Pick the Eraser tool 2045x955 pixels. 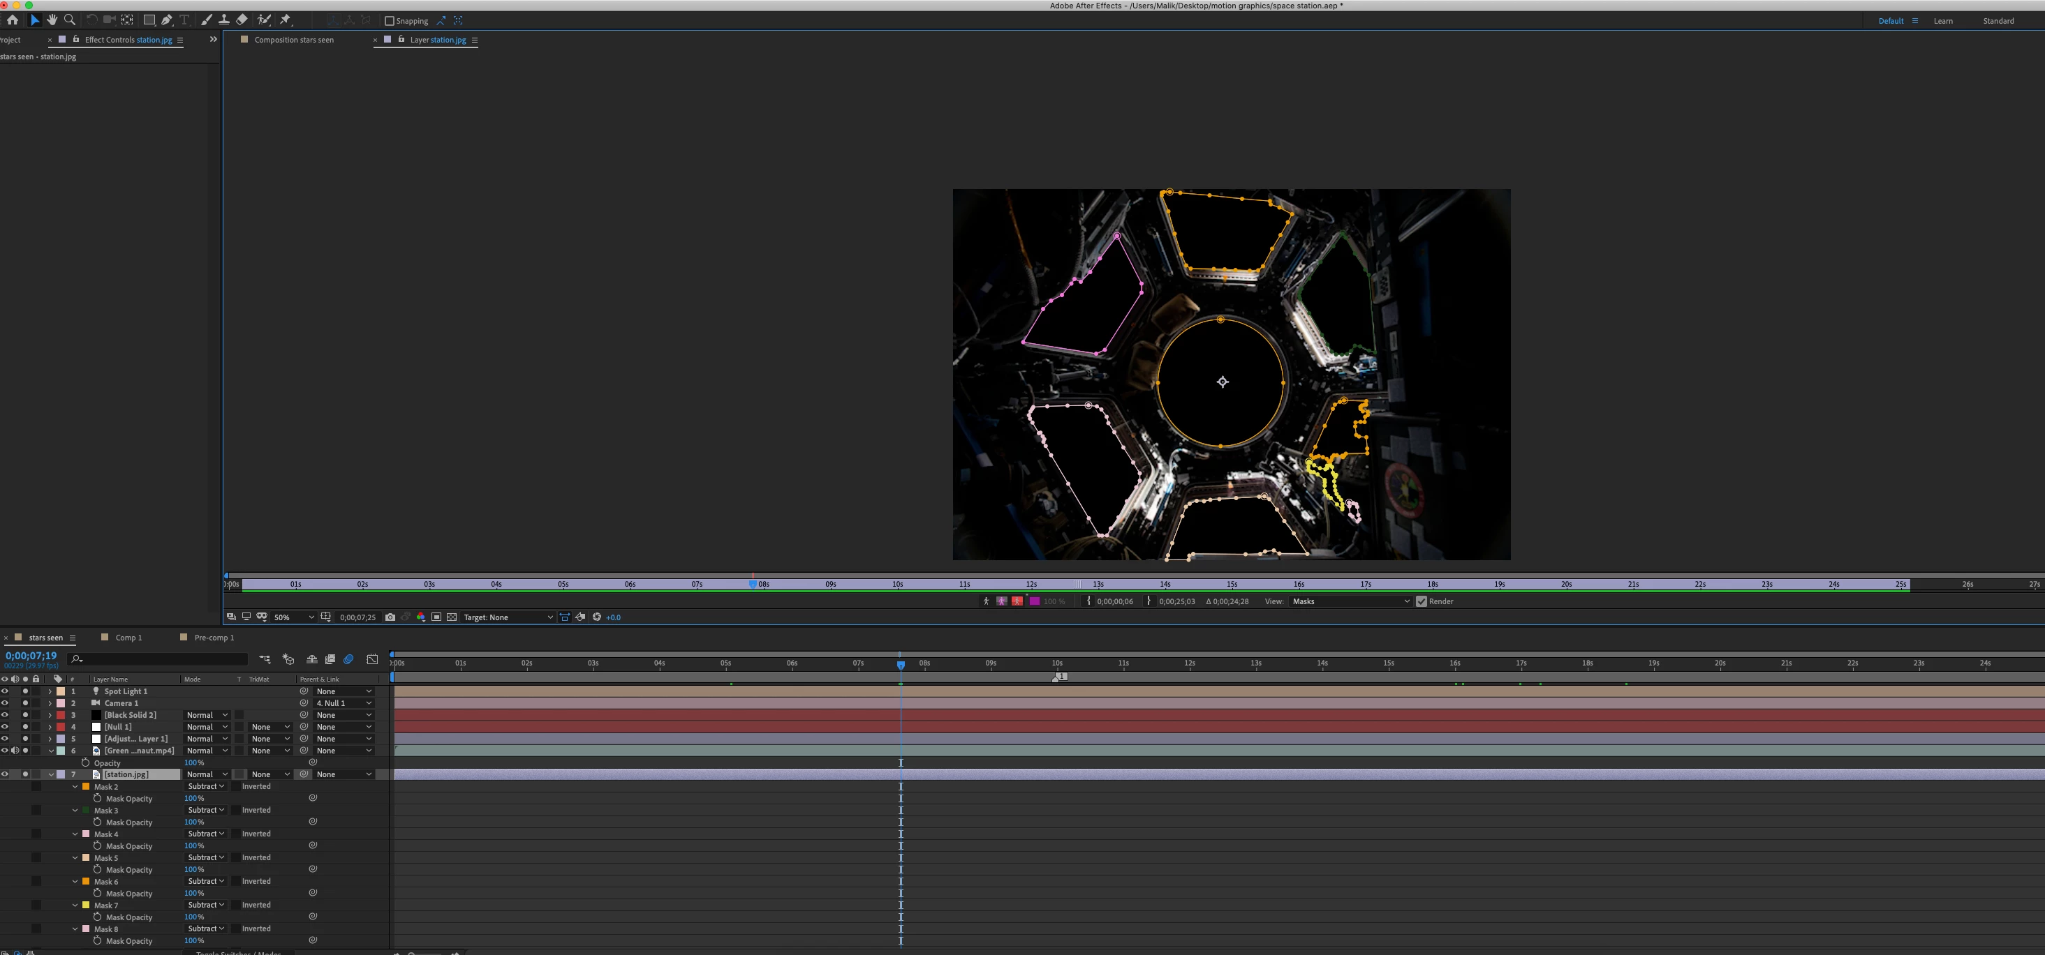[242, 20]
